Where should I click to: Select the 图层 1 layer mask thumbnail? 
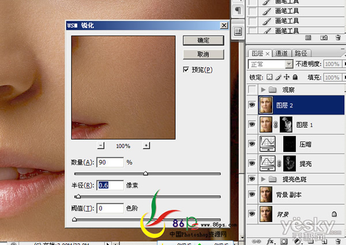pos(286,124)
